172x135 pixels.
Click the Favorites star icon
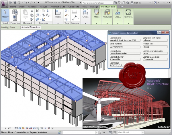point(128,3)
